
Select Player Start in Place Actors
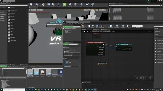(x=18, y=20)
